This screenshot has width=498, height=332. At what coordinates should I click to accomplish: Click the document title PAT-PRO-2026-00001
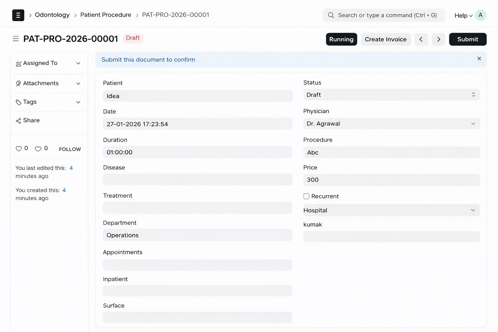tap(71, 39)
